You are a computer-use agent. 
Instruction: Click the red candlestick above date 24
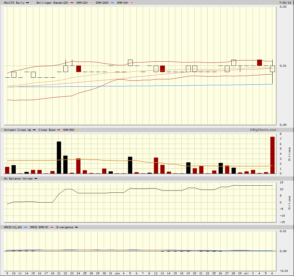point(78,69)
